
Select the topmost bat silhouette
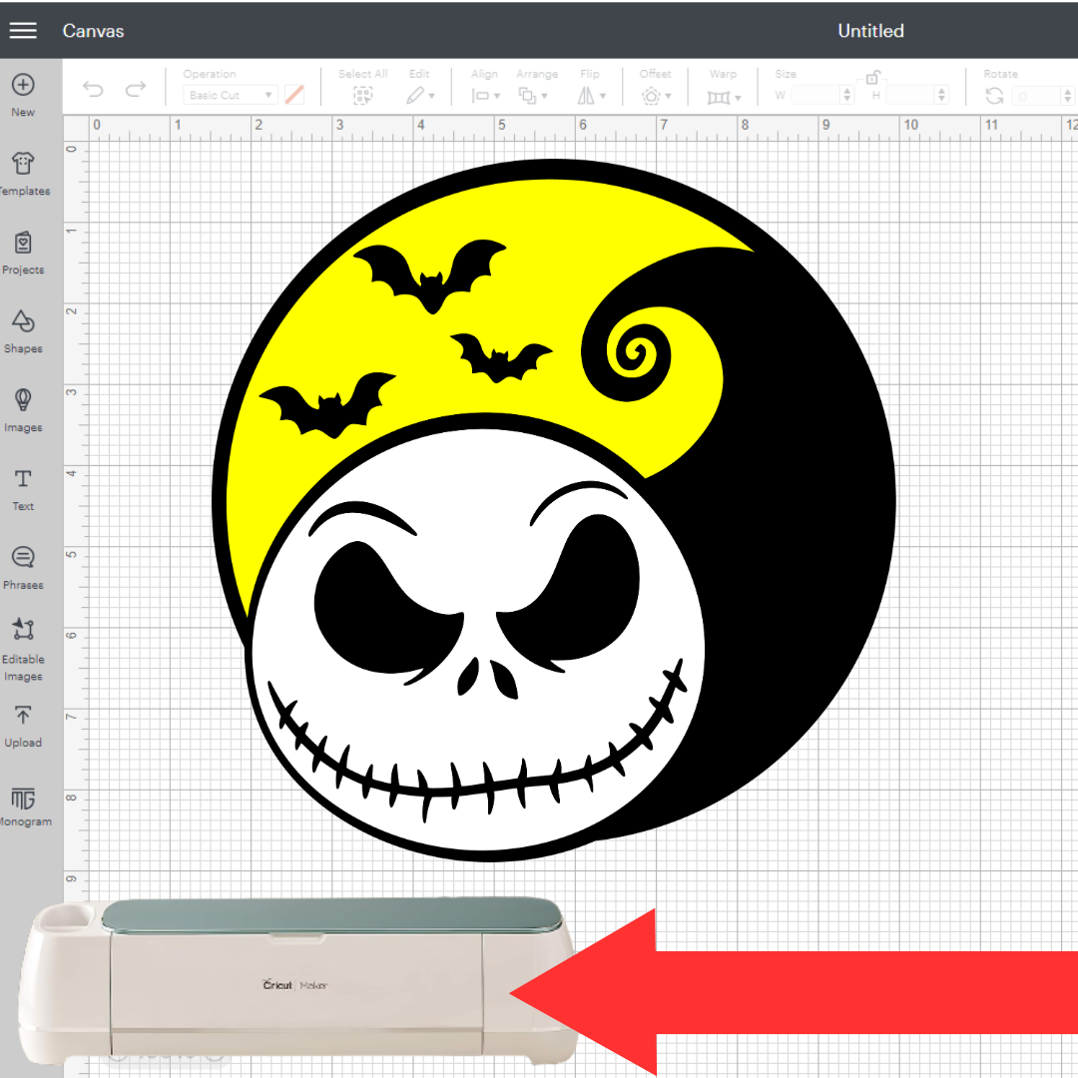430,276
